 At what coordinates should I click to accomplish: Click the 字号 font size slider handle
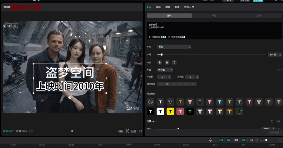(x=162, y=55)
